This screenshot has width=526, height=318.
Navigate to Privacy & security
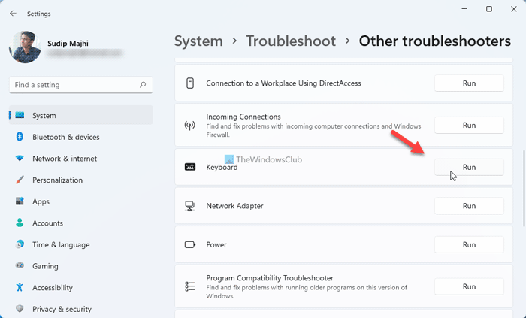(x=62, y=309)
